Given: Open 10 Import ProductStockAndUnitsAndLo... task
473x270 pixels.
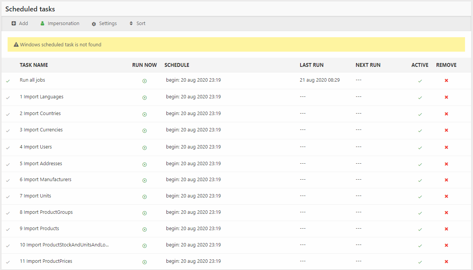Looking at the screenshot, I should [64, 245].
